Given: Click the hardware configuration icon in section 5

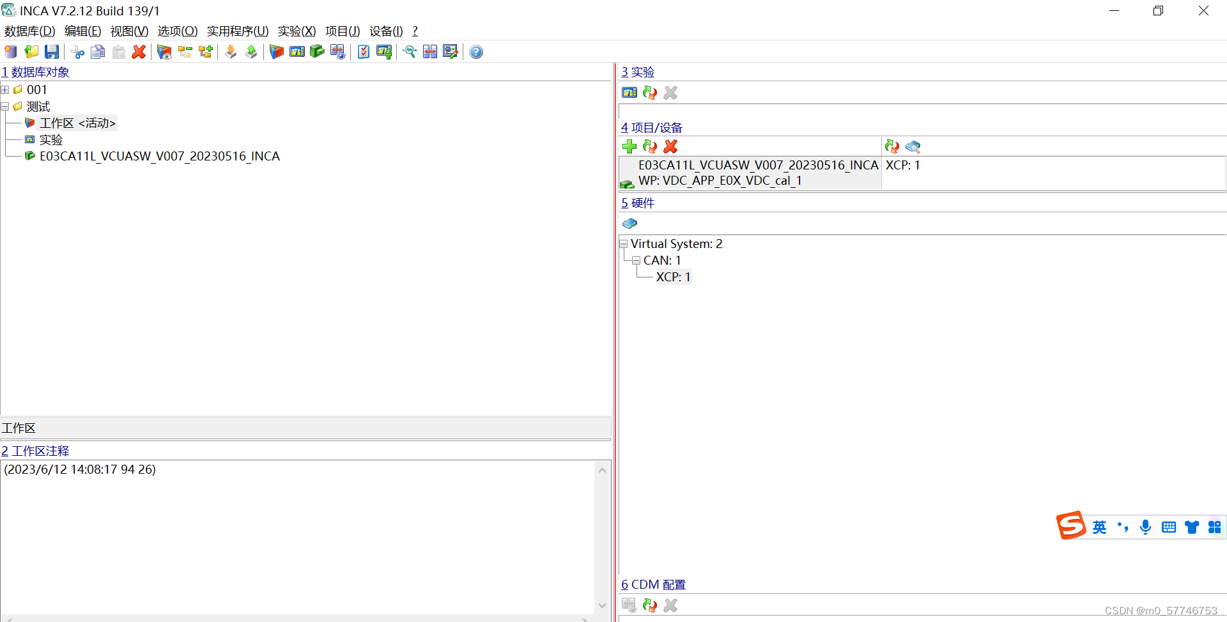Looking at the screenshot, I should pyautogui.click(x=629, y=223).
